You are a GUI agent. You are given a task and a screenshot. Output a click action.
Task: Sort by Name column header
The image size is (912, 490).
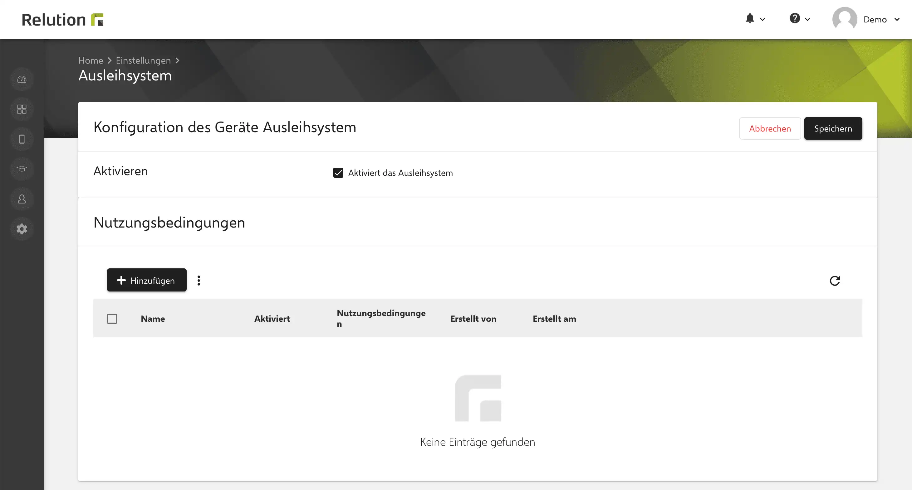click(153, 319)
